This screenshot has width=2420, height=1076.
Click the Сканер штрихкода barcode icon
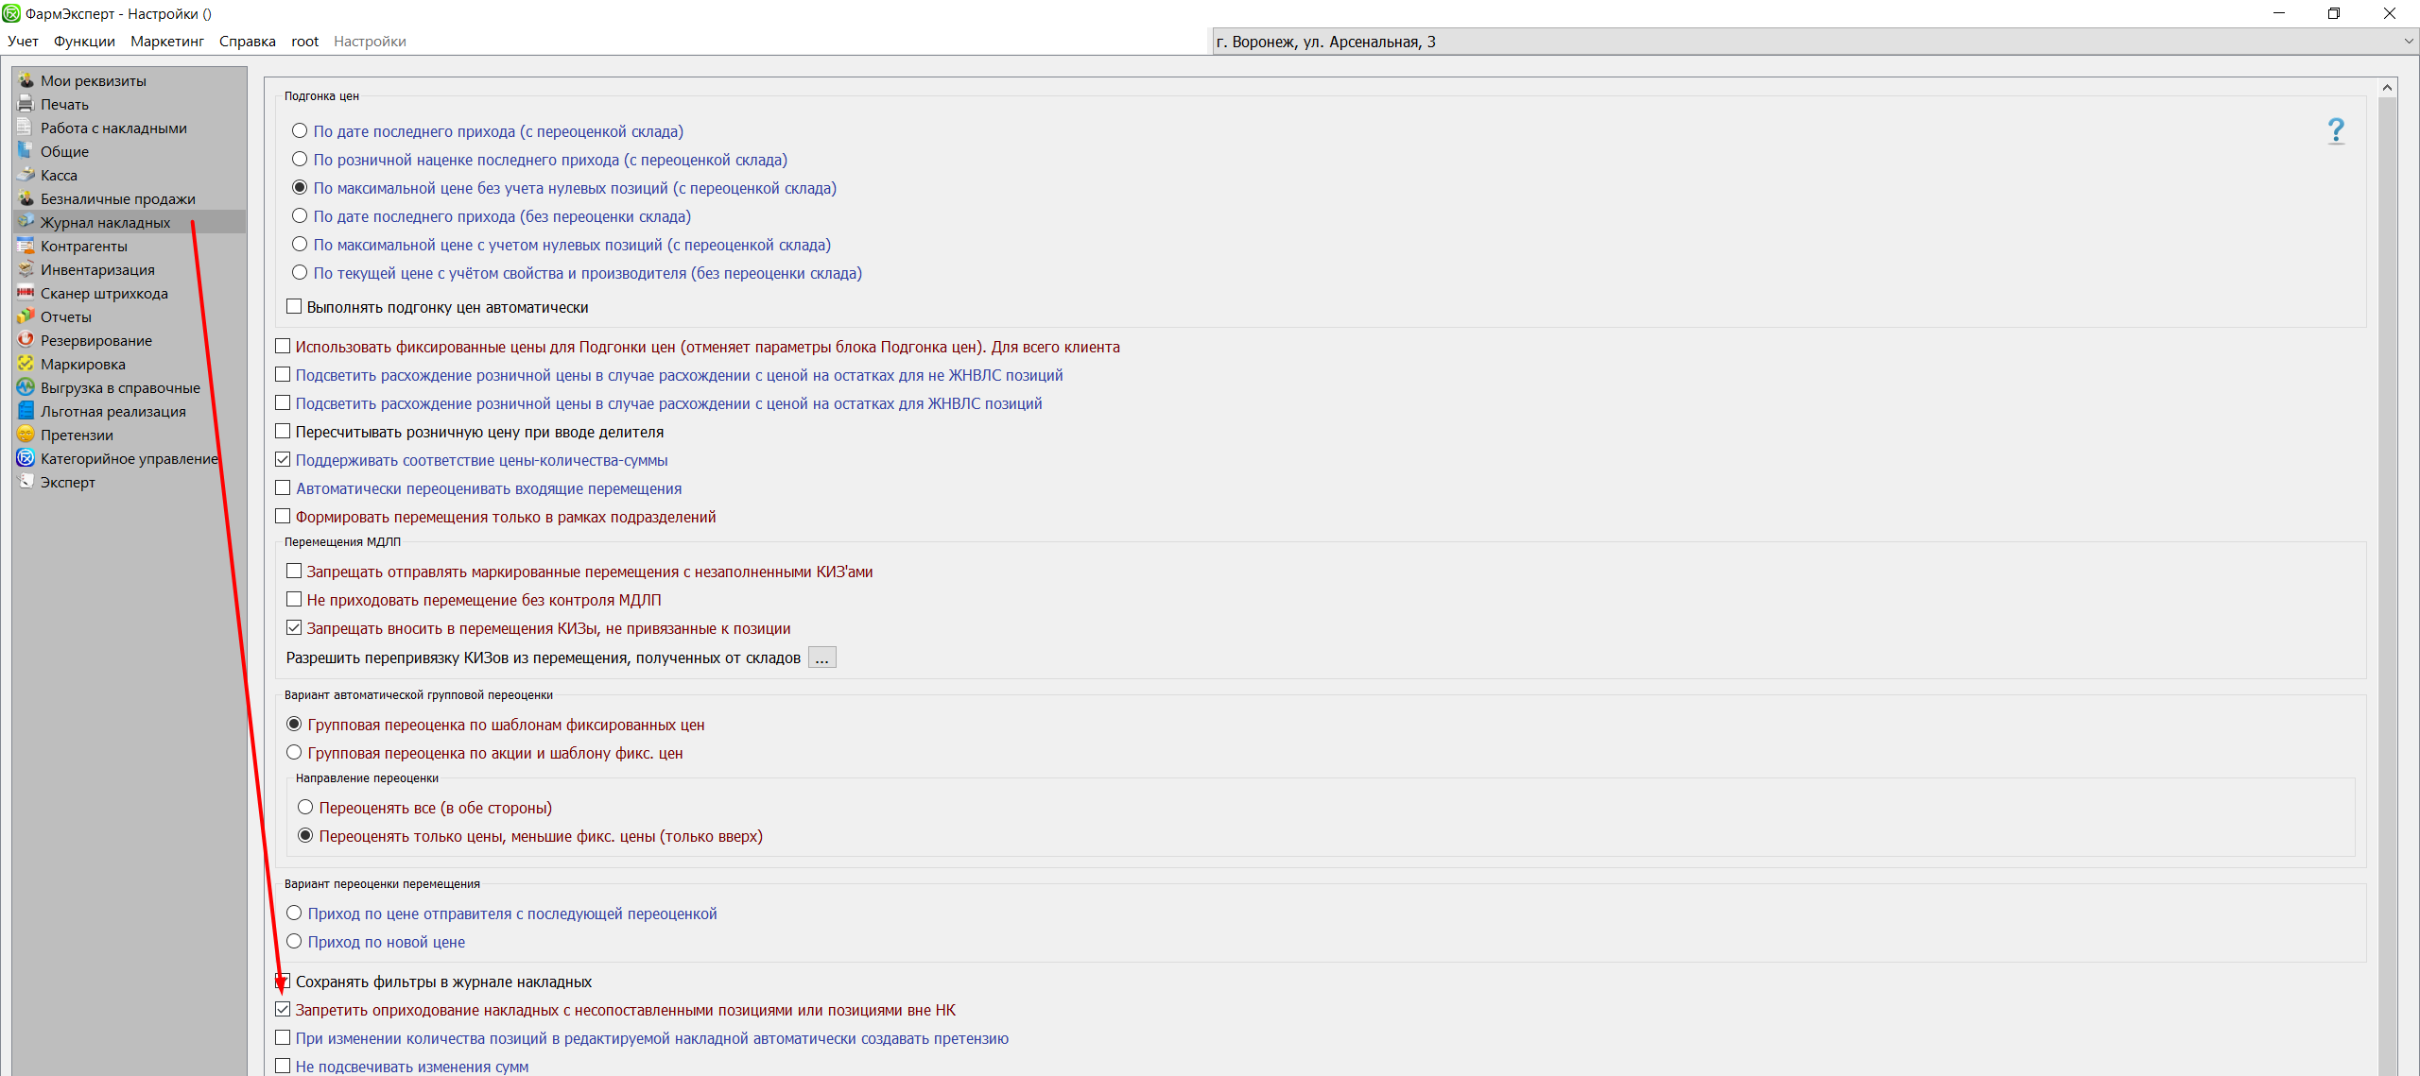coord(26,293)
